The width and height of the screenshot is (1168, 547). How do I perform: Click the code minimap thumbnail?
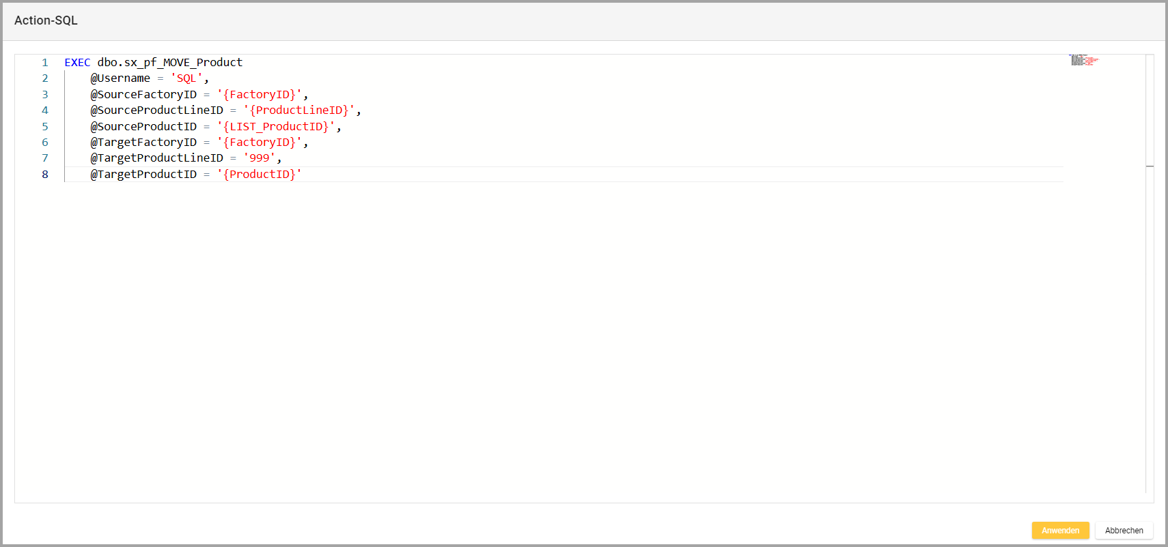coord(1083,60)
